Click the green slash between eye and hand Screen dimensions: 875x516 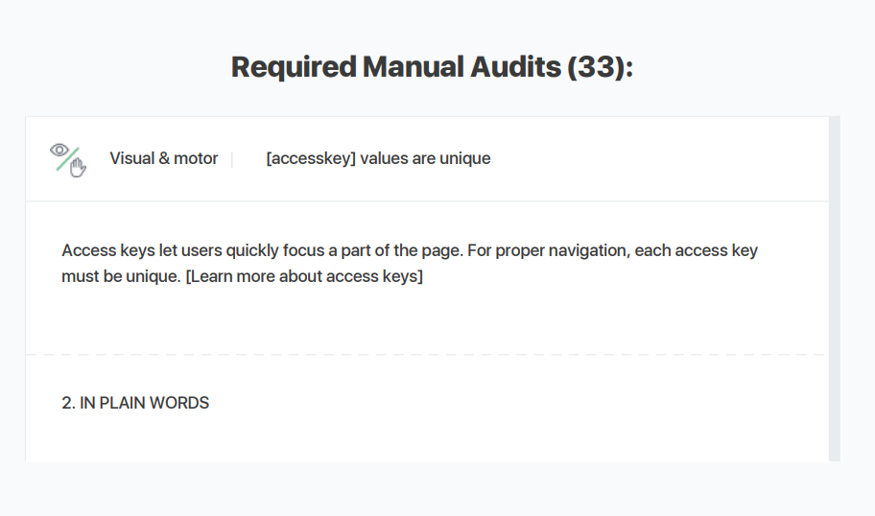67,159
